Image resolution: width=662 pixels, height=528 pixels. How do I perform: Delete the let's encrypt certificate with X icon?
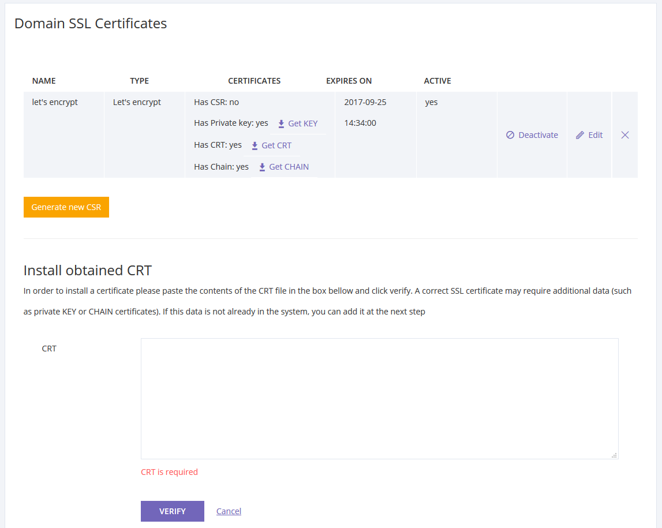[624, 135]
